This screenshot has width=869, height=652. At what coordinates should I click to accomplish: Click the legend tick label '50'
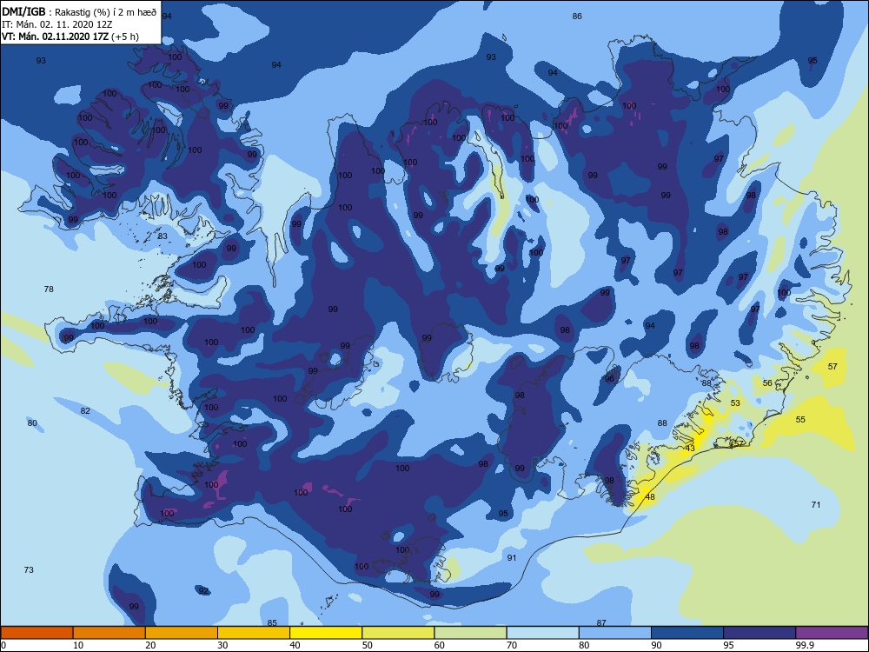tap(368, 645)
